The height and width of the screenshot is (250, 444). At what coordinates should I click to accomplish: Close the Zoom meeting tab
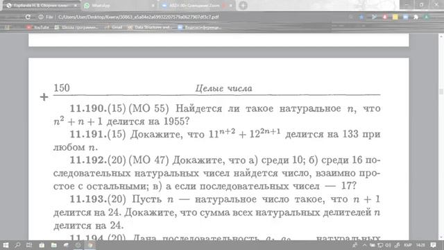pyautogui.click(x=231, y=6)
